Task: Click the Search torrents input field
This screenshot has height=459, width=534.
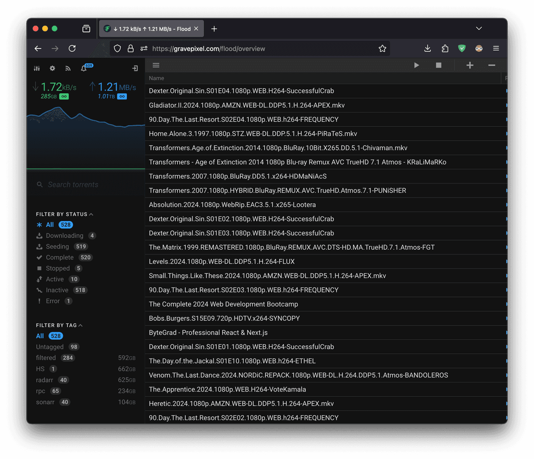Action: [x=86, y=184]
